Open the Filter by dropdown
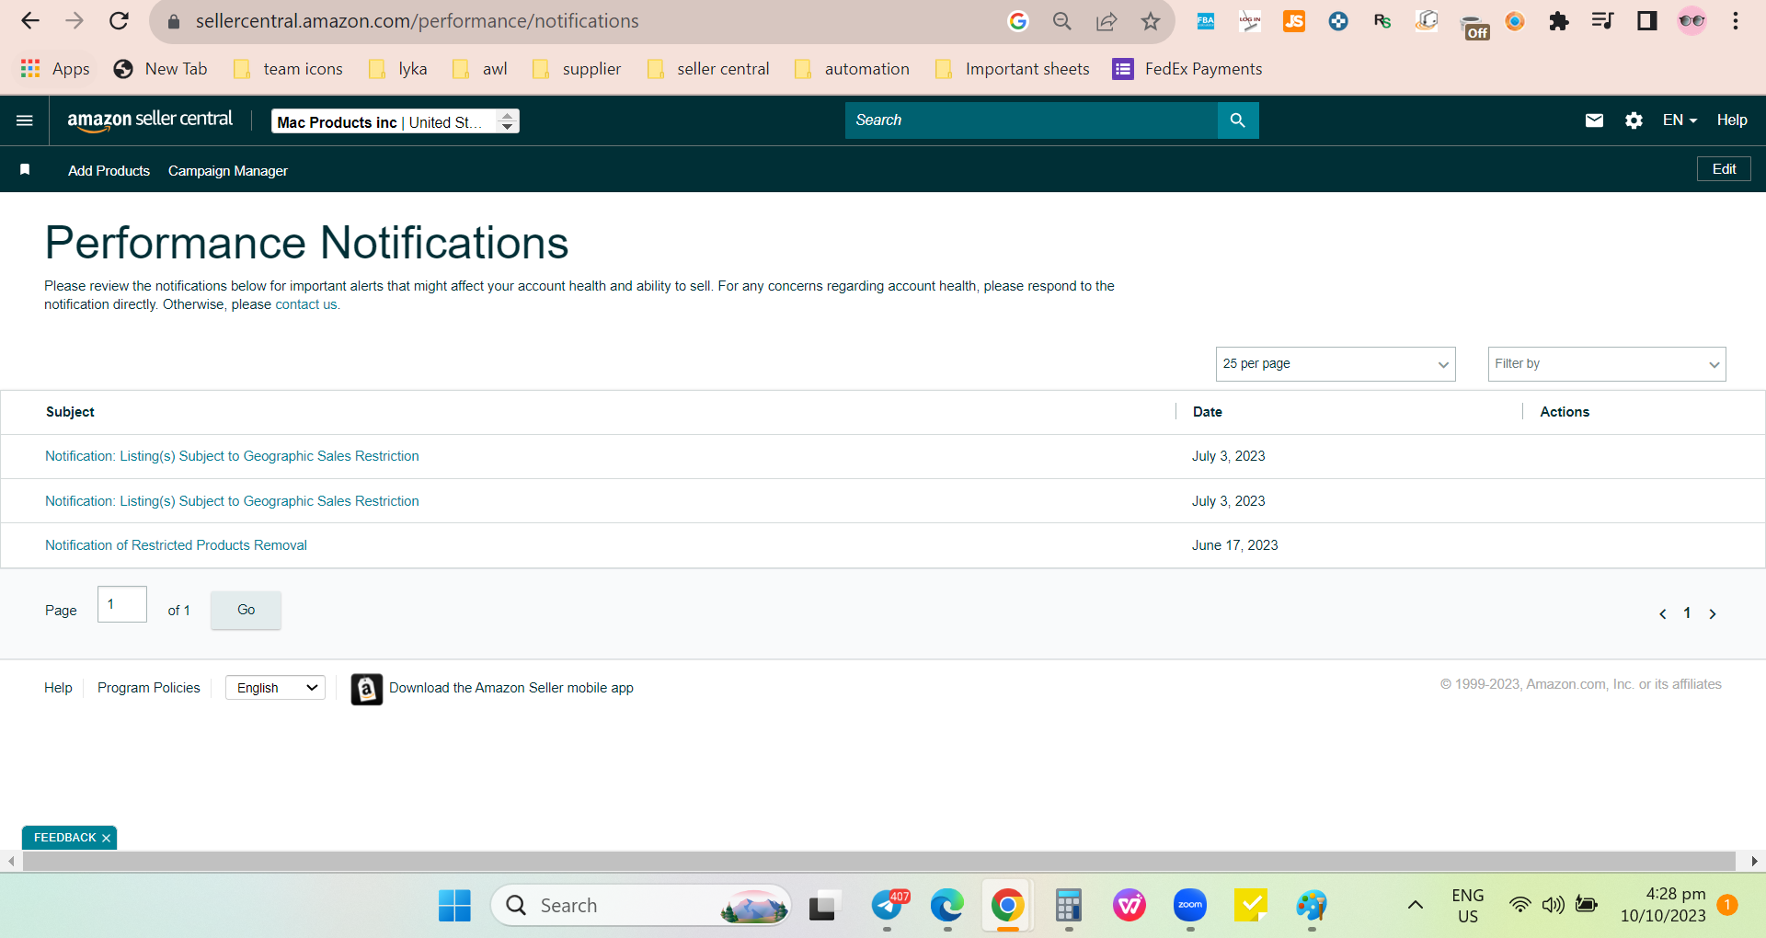Image resolution: width=1766 pixels, height=938 pixels. coord(1607,364)
